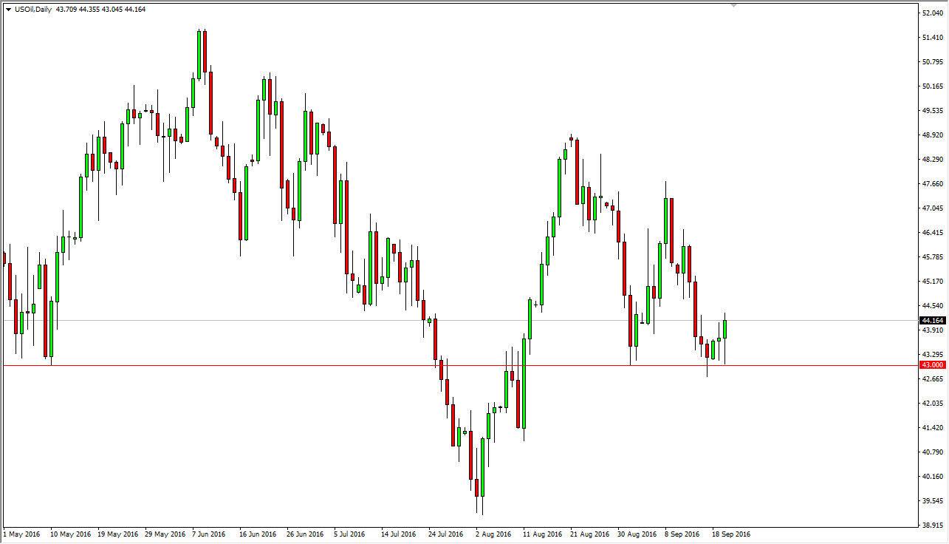Click the 48.920 price axis label
Image resolution: width=949 pixels, height=544 pixels.
tap(933, 135)
